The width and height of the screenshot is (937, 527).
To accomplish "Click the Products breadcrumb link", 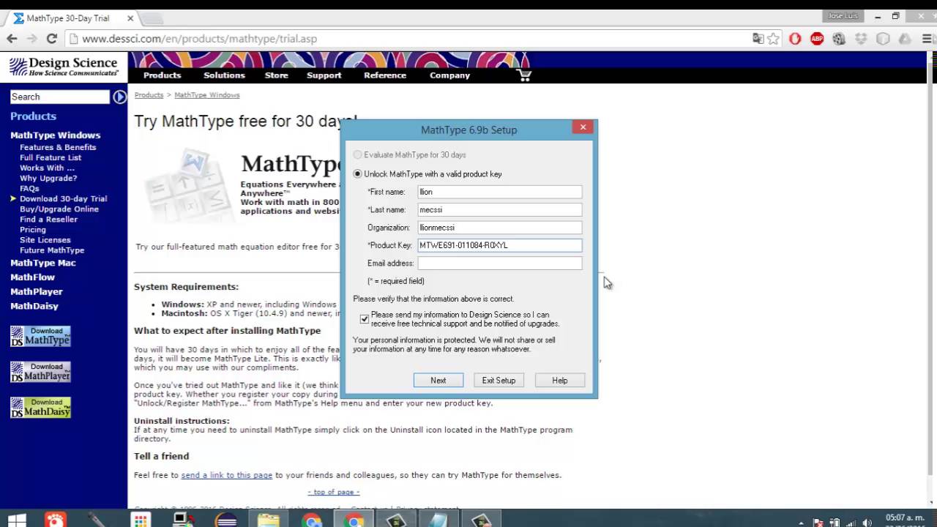I will click(149, 95).
